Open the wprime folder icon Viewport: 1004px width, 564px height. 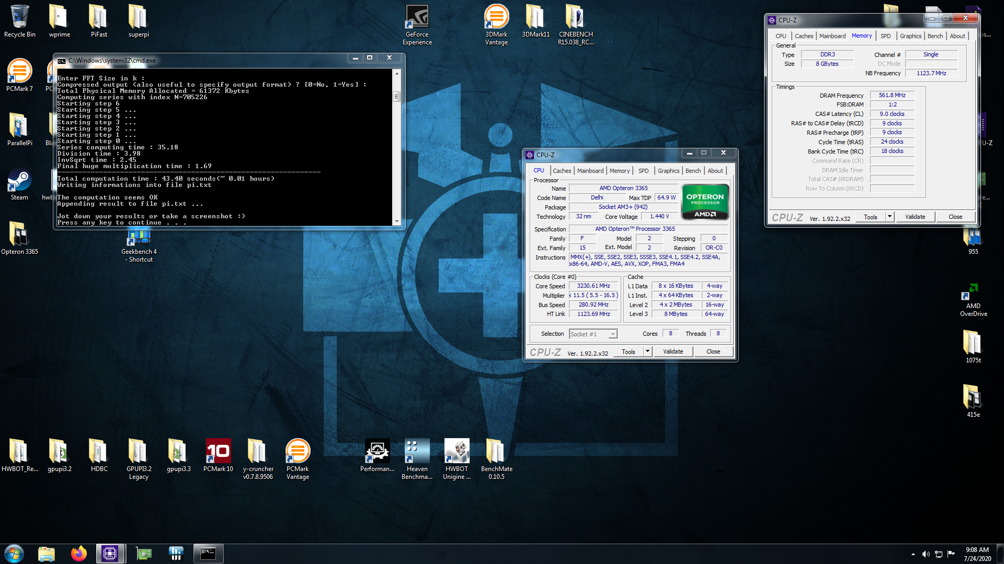[59, 21]
